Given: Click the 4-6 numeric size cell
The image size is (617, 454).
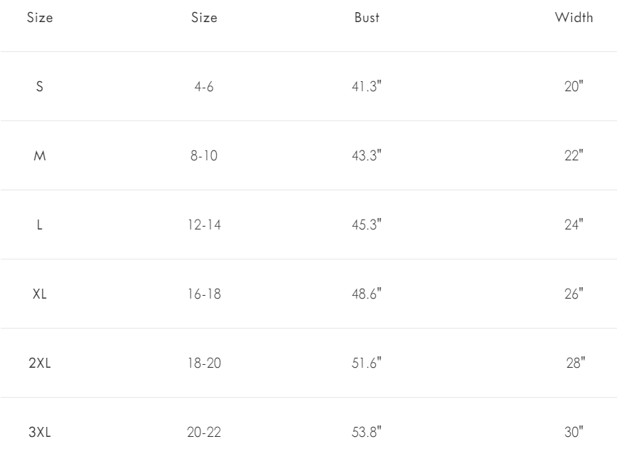Looking at the screenshot, I should [x=204, y=86].
